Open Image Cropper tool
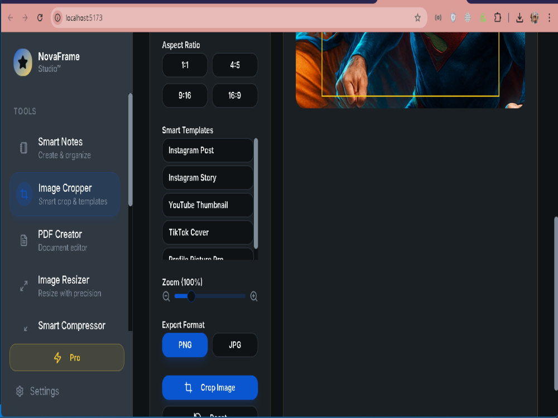The height and width of the screenshot is (418, 558). point(65,195)
